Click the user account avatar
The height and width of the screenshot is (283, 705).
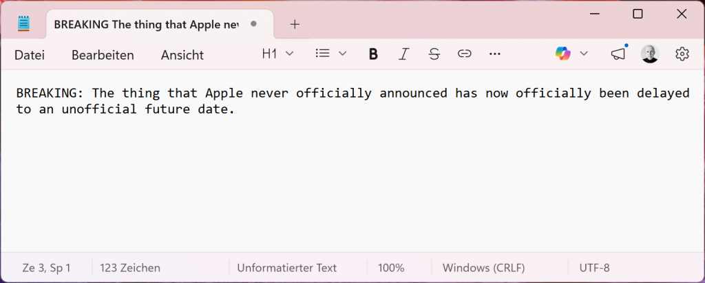(x=650, y=54)
